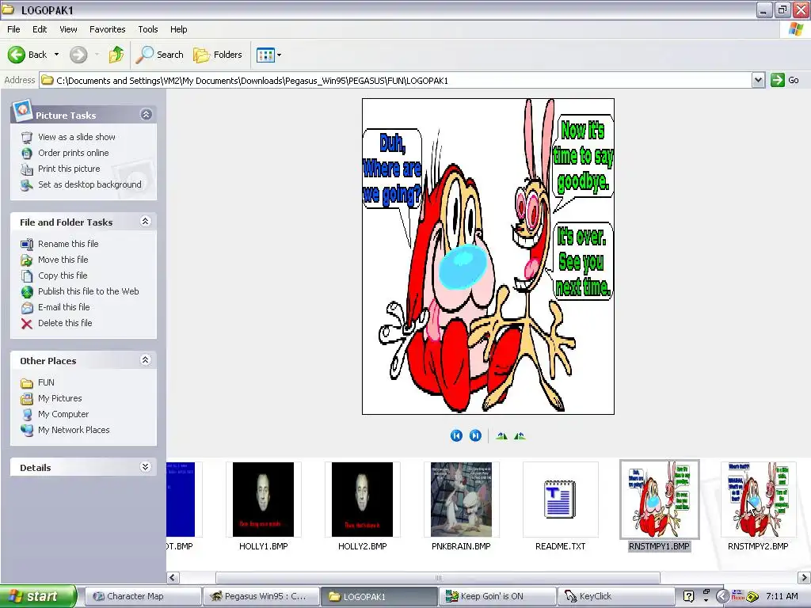811x608 pixels.
Task: Expand the Address bar dropdown arrow
Action: click(758, 80)
